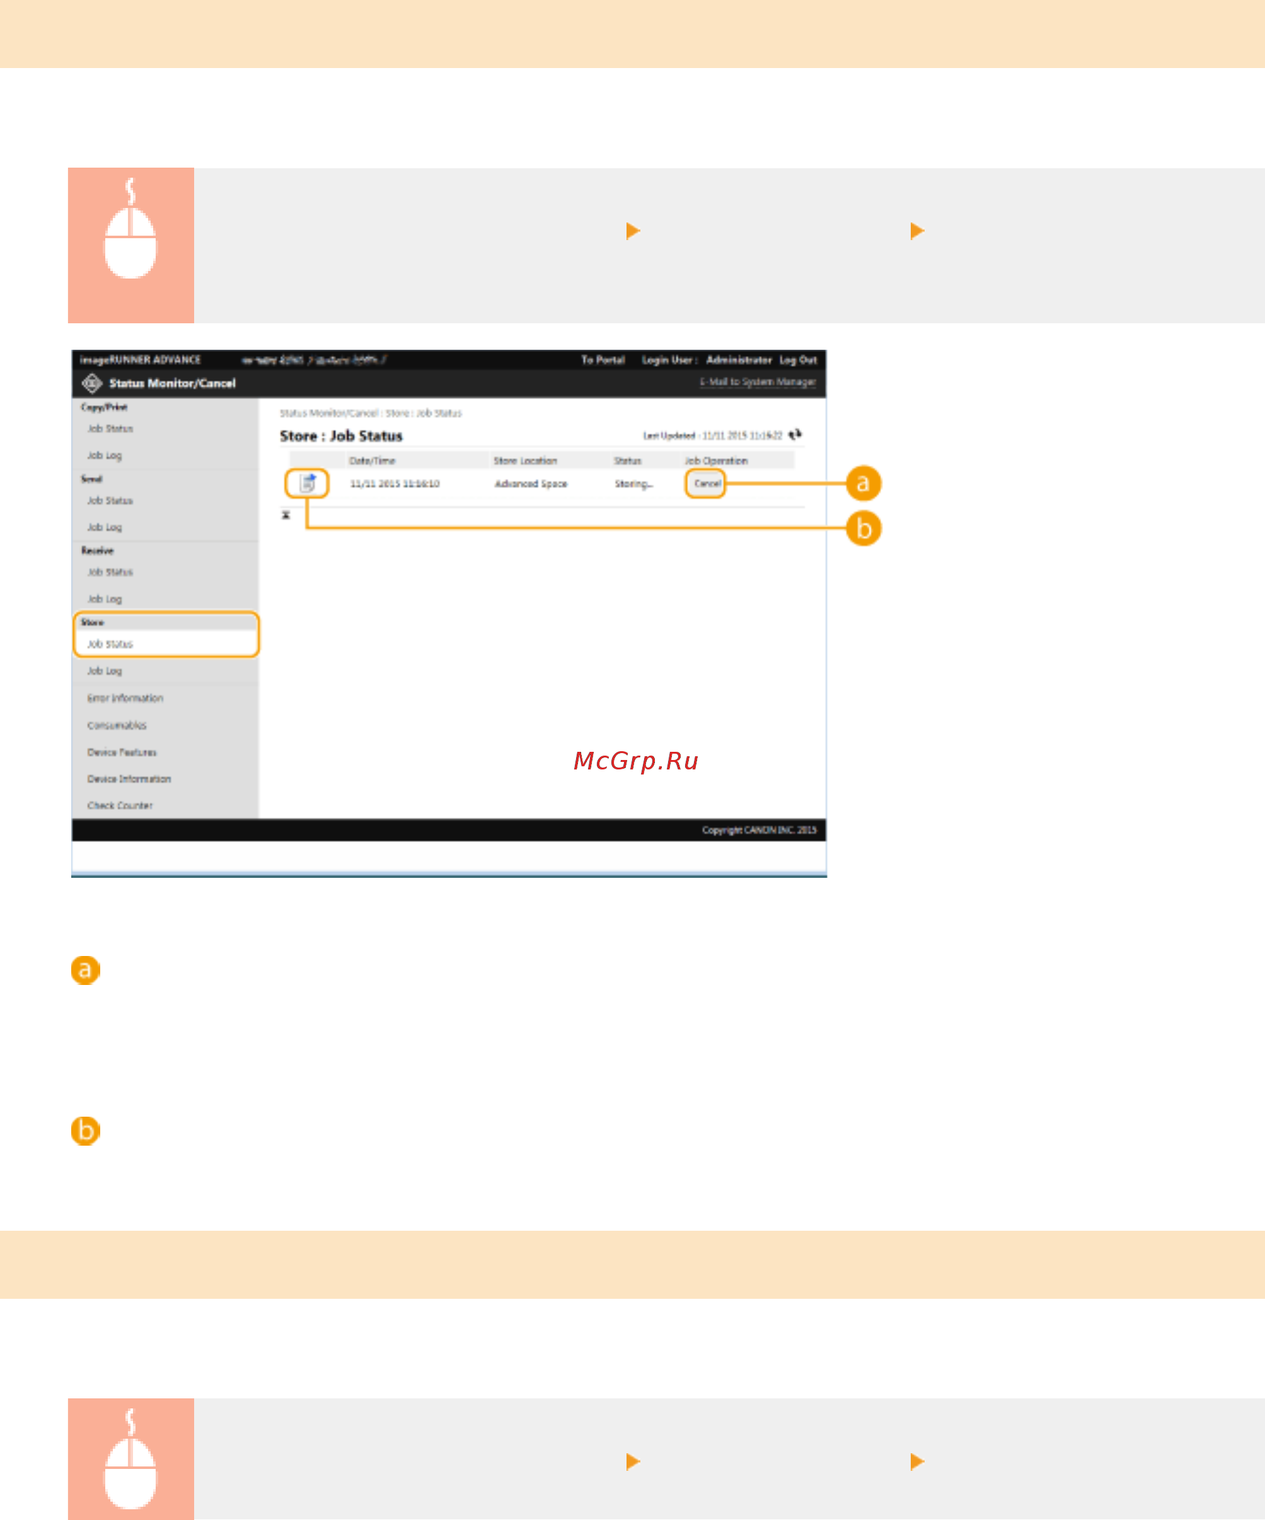Click the scroll-to-top arrow icon below table

[x=286, y=515]
